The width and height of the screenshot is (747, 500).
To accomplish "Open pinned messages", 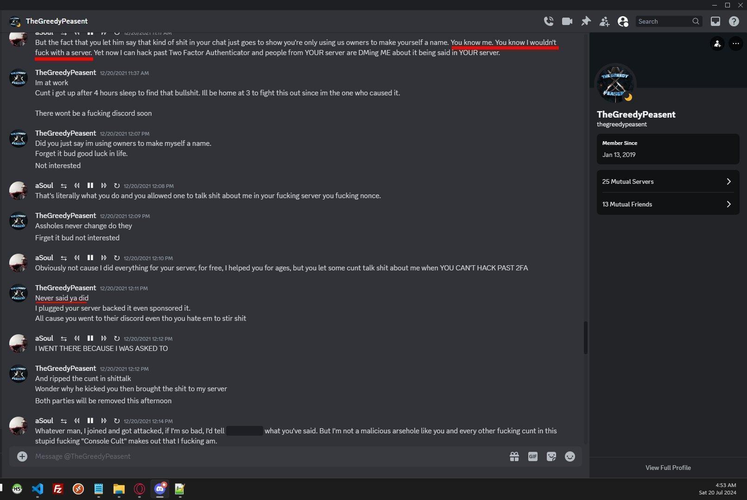I will pos(586,21).
